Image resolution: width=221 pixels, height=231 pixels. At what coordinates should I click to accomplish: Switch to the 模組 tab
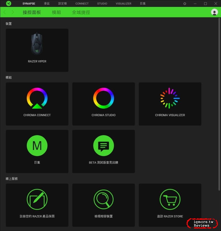[56, 12]
